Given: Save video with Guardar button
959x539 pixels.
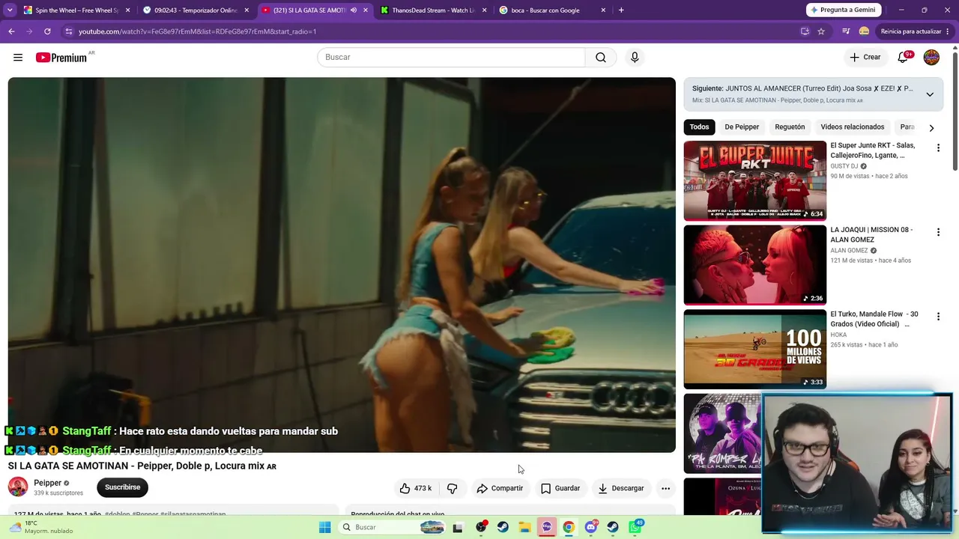Looking at the screenshot, I should point(560,488).
